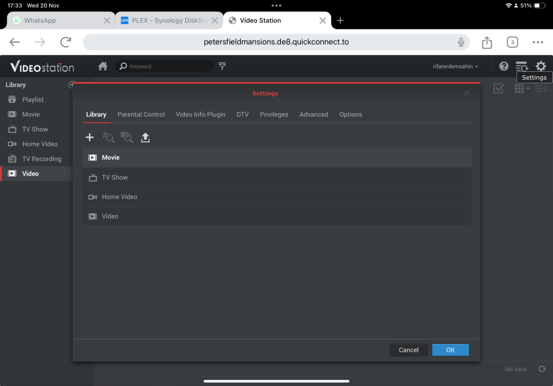Open the browser share icon
This screenshot has height=386, width=553.
click(487, 42)
